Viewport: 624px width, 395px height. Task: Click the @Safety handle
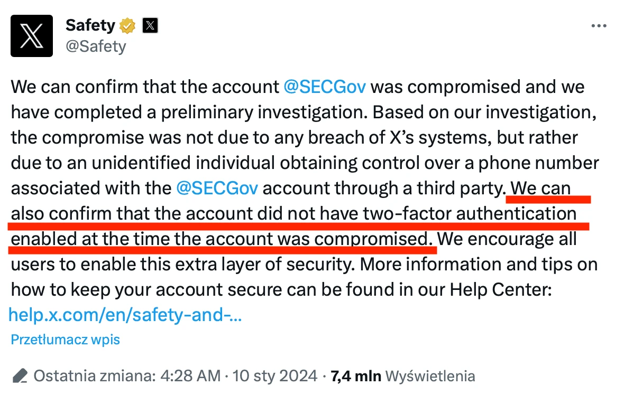pyautogui.click(x=96, y=46)
